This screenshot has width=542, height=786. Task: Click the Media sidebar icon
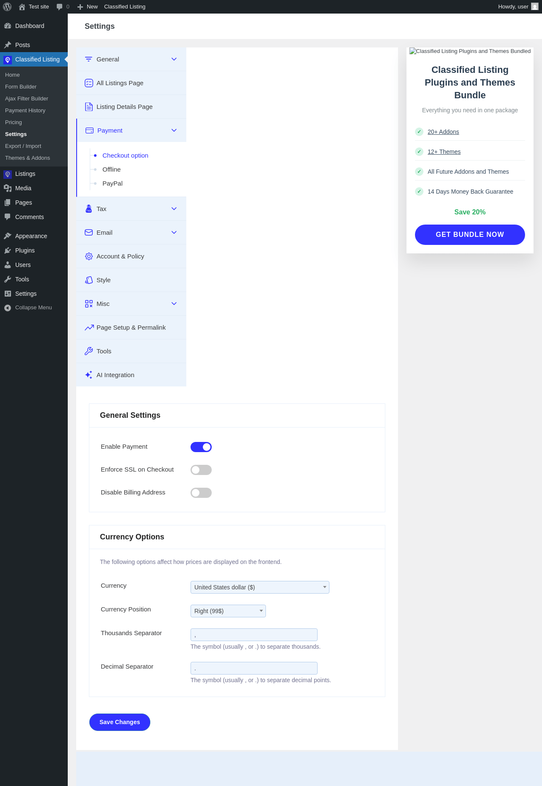point(8,188)
